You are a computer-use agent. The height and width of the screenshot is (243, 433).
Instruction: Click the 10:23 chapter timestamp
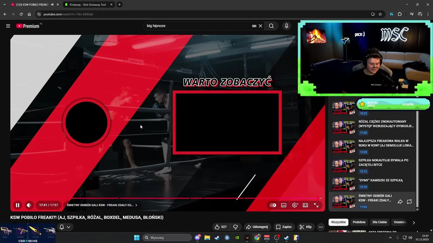tap(363, 113)
